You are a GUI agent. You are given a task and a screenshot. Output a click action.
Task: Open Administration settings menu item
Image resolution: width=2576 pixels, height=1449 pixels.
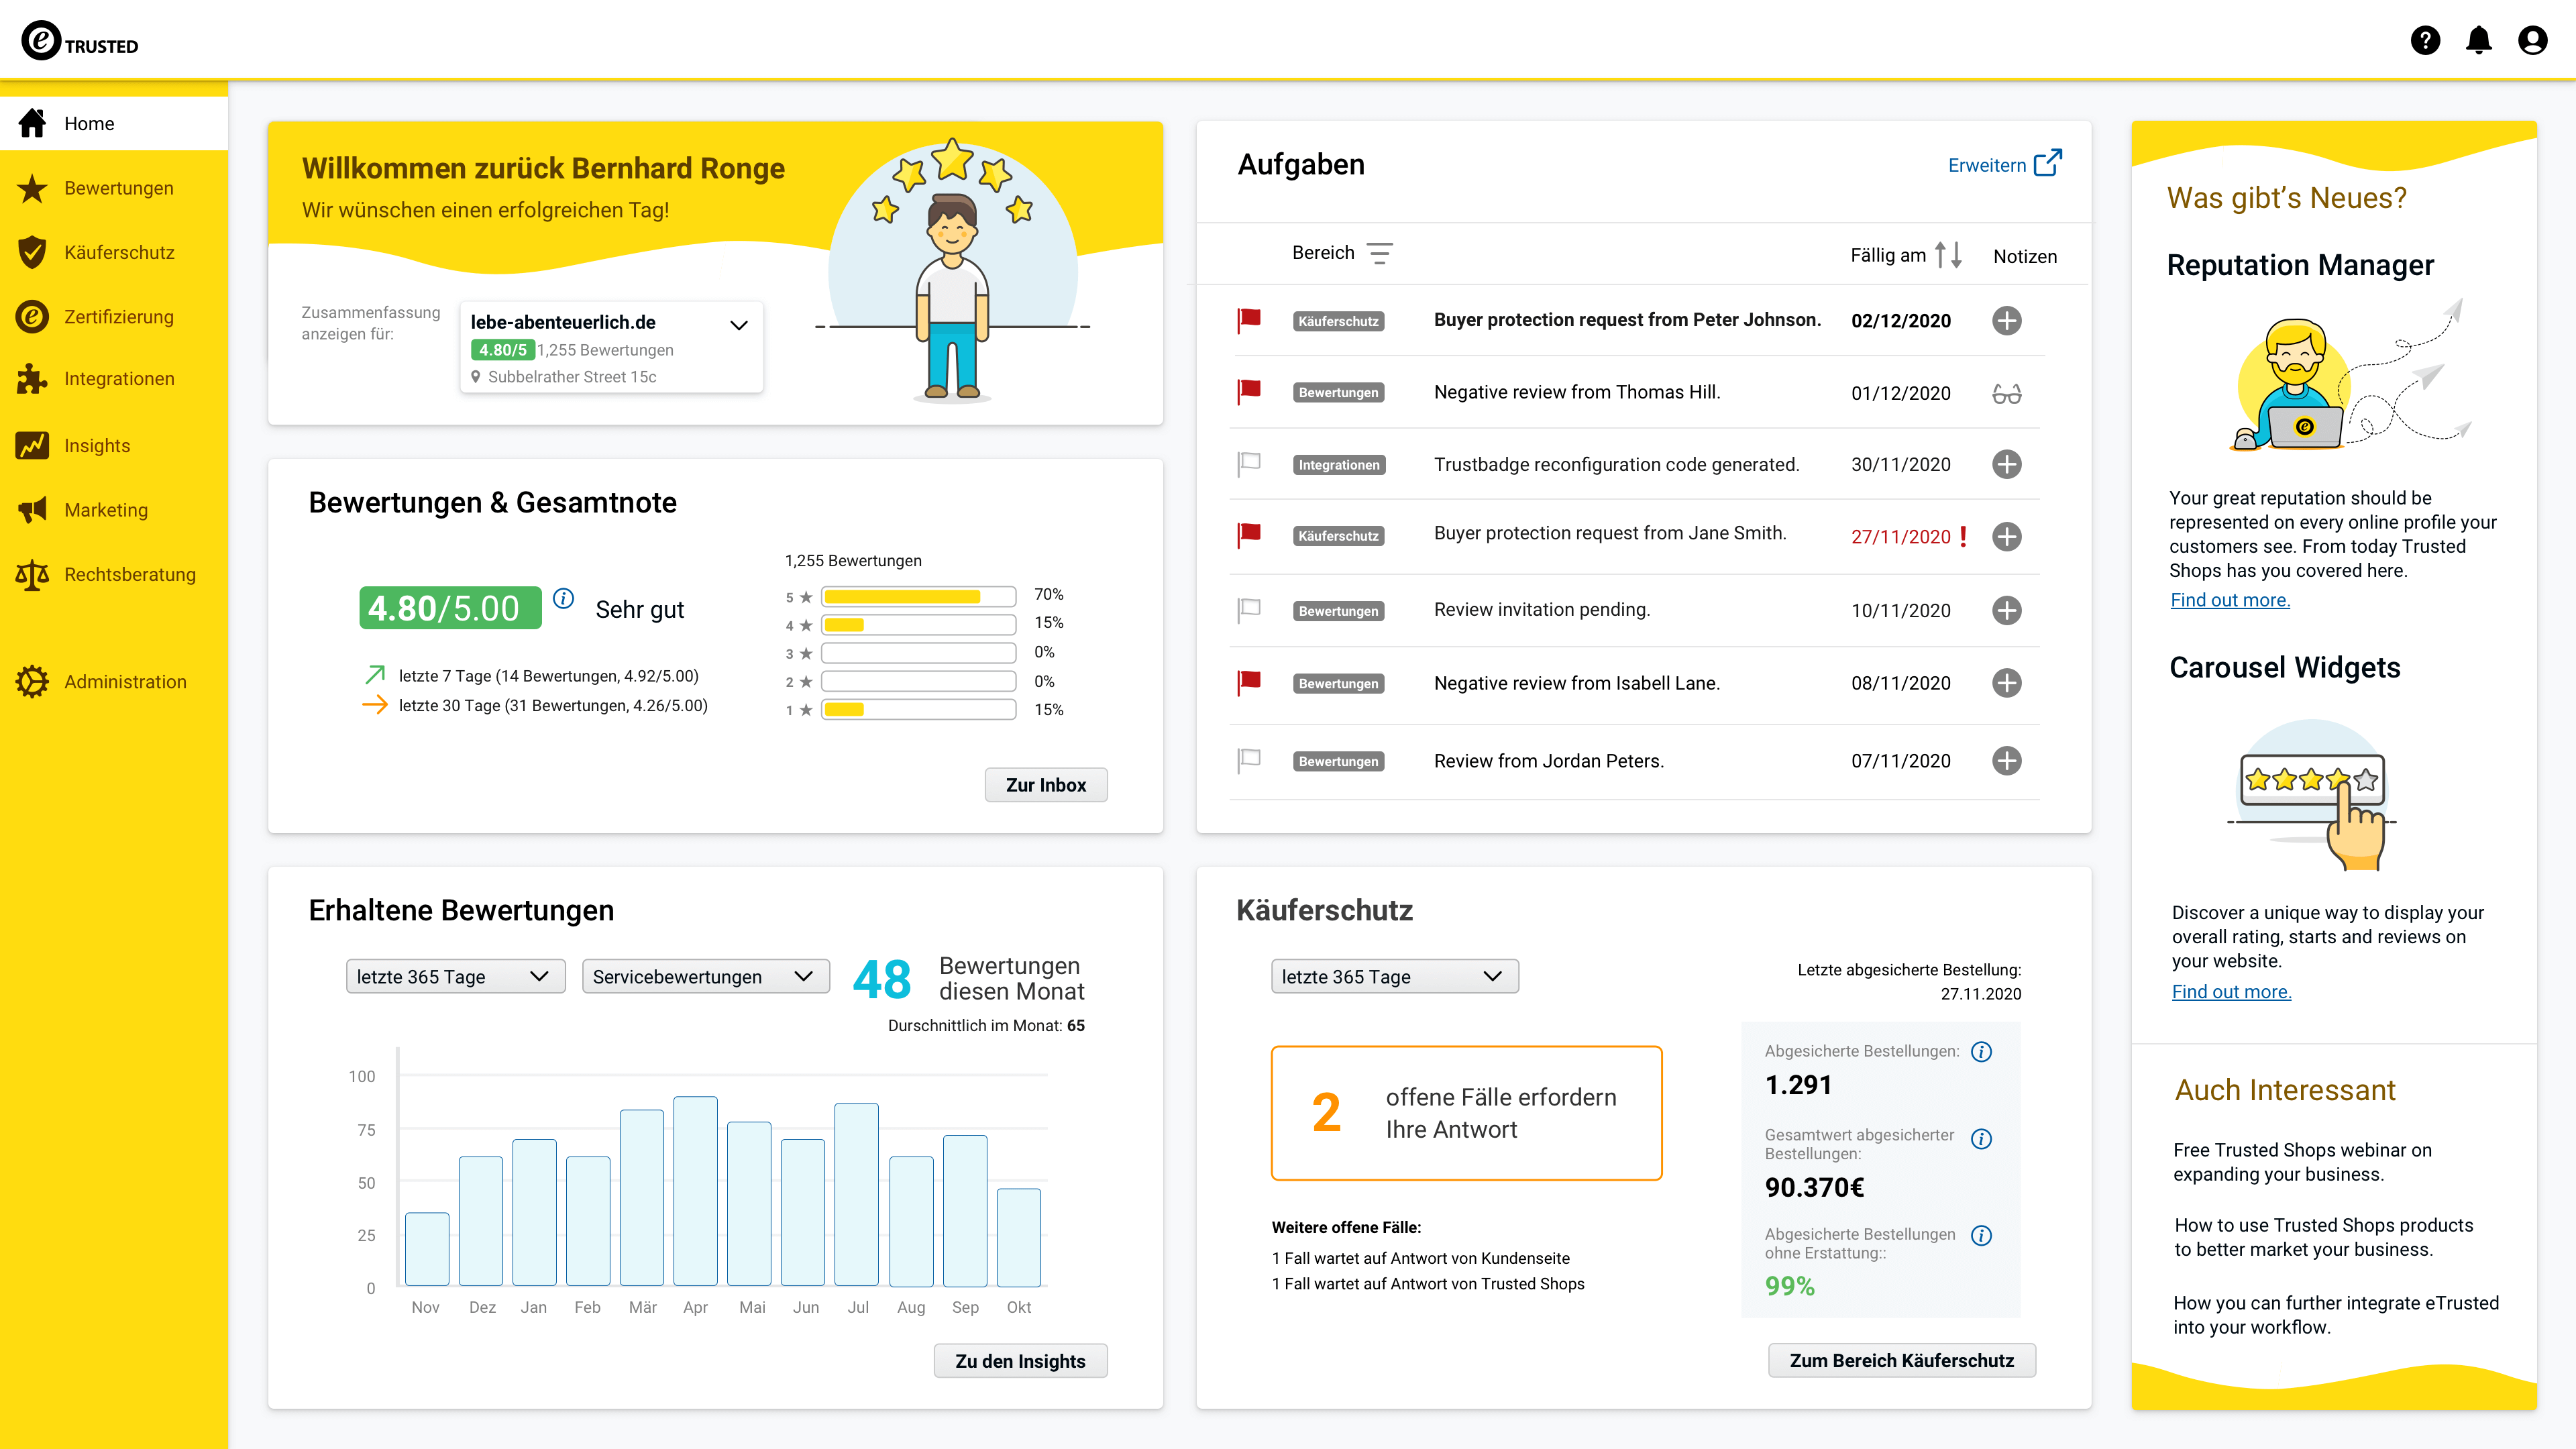(125, 681)
